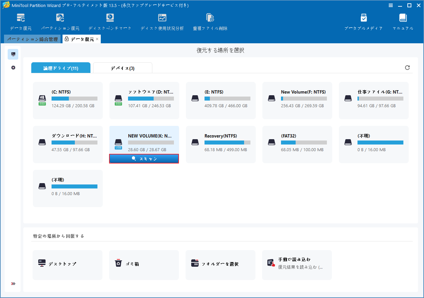424x298 pixels.
Task: Close the データ復元 tab
Action: tap(97, 39)
